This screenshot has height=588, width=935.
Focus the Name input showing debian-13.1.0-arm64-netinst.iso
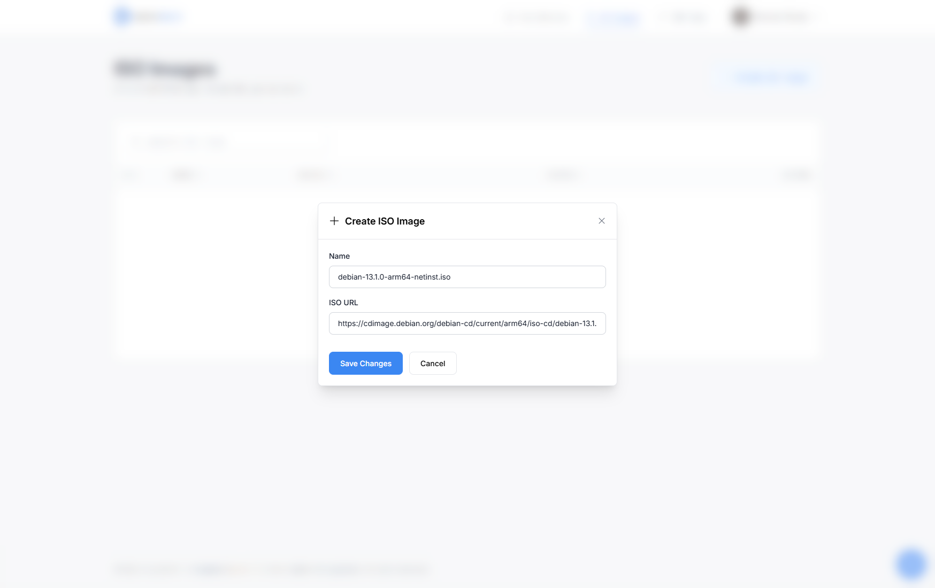coord(467,277)
